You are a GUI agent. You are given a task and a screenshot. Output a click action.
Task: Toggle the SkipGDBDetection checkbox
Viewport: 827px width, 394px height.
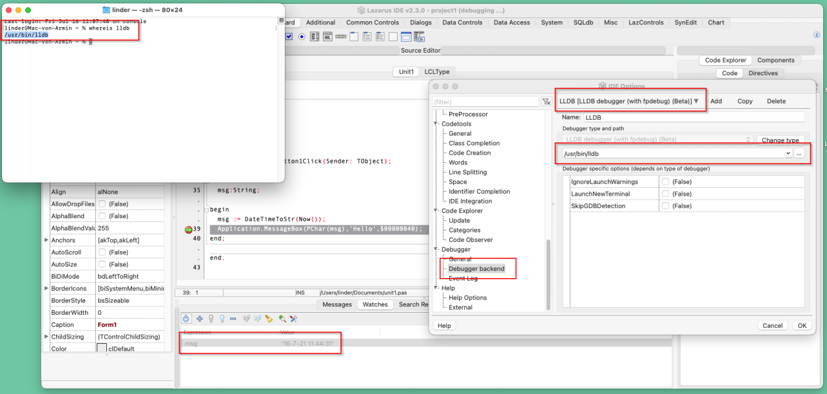coord(665,206)
